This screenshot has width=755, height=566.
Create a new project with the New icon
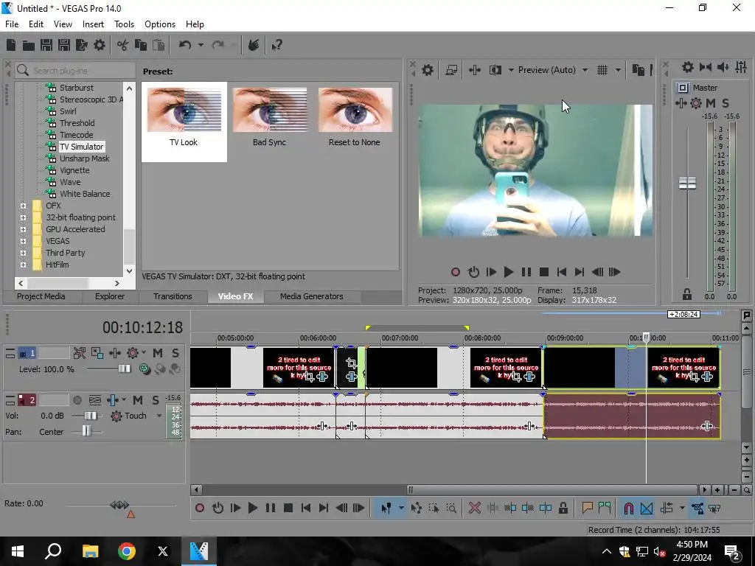(11, 45)
